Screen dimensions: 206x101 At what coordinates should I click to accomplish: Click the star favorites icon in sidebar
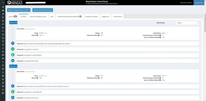3,7
